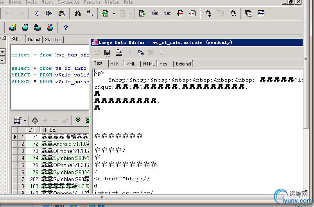Click the Cut scissors icon in main toolbar
Image resolution: width=314 pixels, height=207 pixels.
36,14
